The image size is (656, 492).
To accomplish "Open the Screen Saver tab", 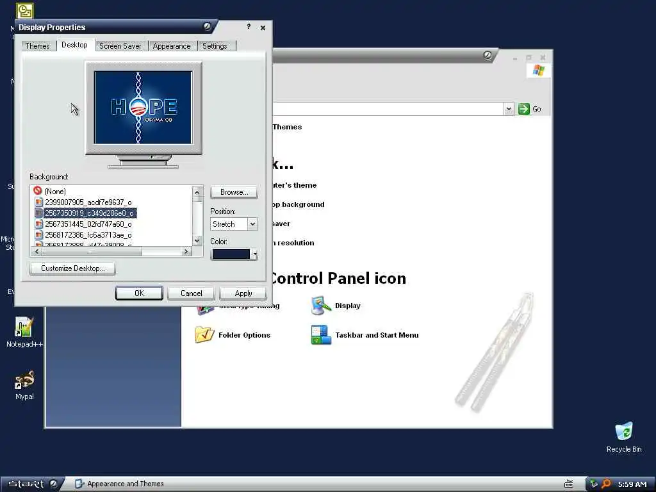I will [x=120, y=46].
